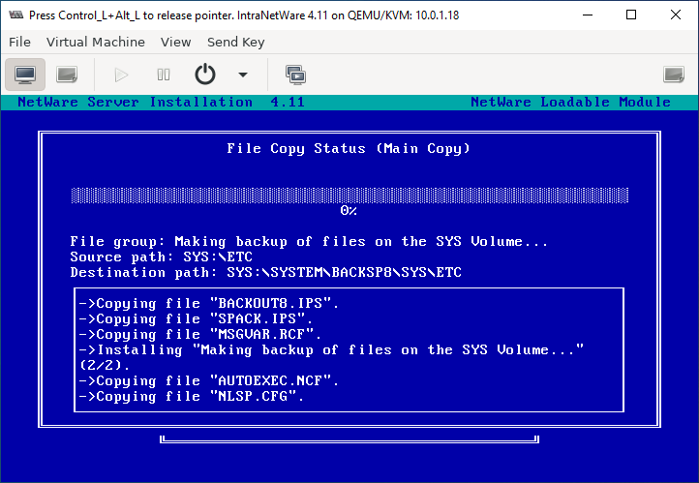This screenshot has height=483, width=699.
Task: Click the Destination path line
Action: point(265,273)
